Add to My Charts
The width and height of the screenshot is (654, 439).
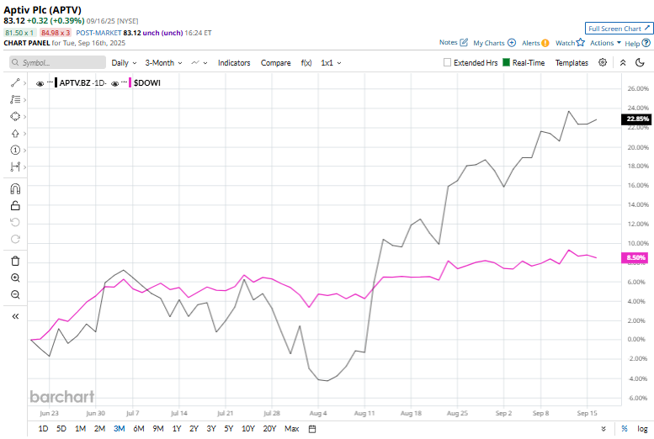click(512, 43)
